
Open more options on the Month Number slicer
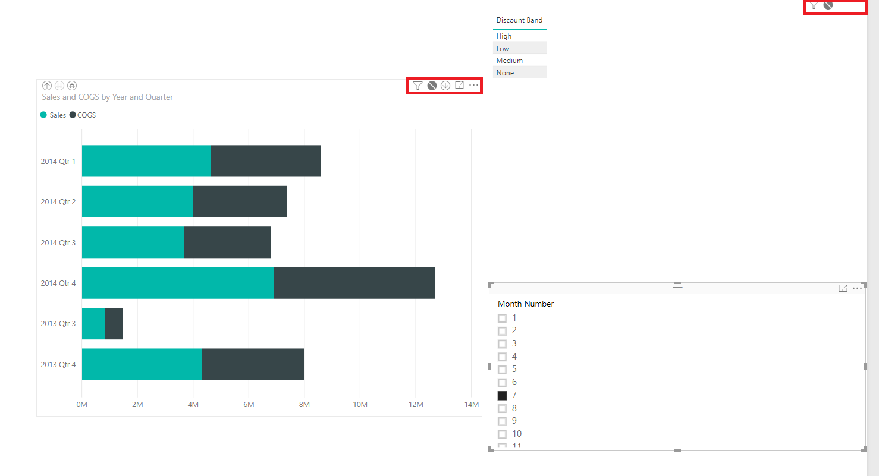[x=857, y=288]
